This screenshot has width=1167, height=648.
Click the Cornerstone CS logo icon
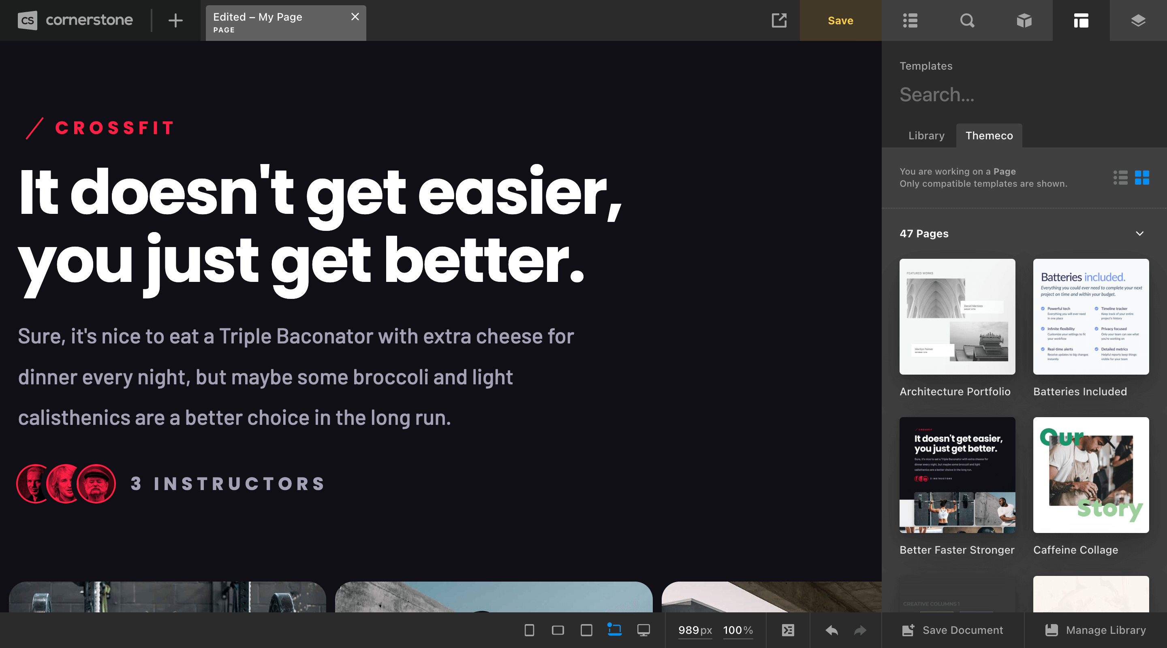click(27, 20)
